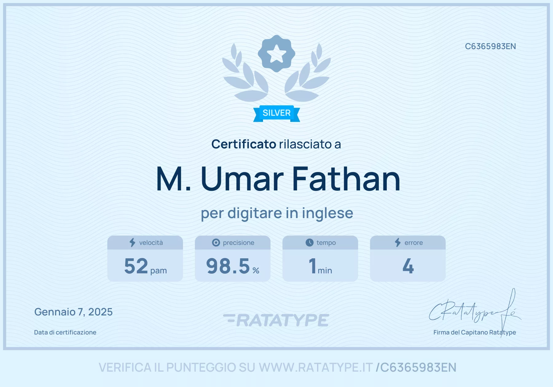Click the velocità label
The image size is (553, 387).
(x=151, y=243)
